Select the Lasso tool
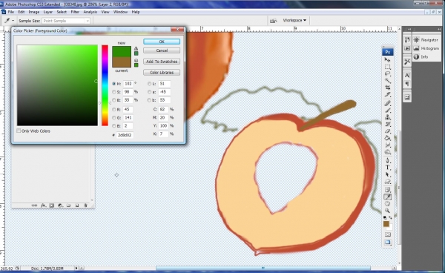 (x=387, y=74)
